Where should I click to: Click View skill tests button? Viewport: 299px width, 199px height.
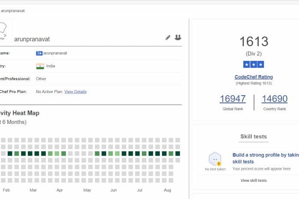coord(254,181)
